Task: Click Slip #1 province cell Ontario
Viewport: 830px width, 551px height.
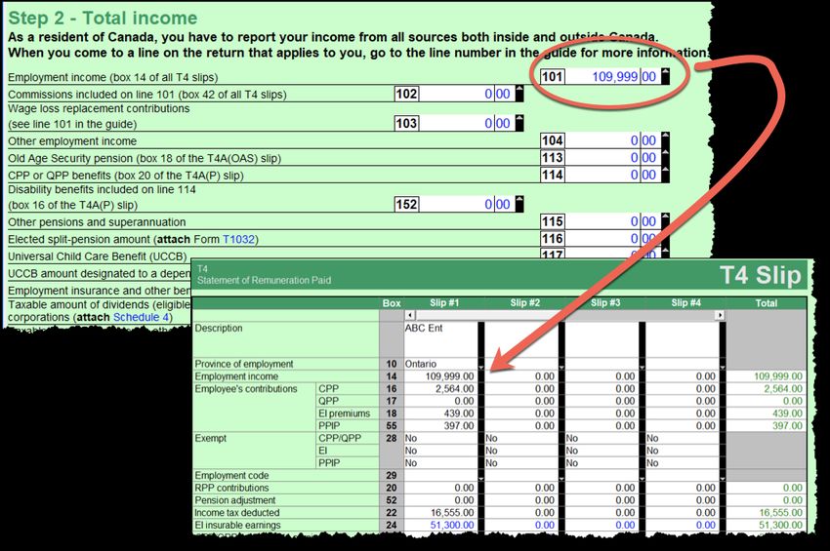Action: pyautogui.click(x=440, y=364)
